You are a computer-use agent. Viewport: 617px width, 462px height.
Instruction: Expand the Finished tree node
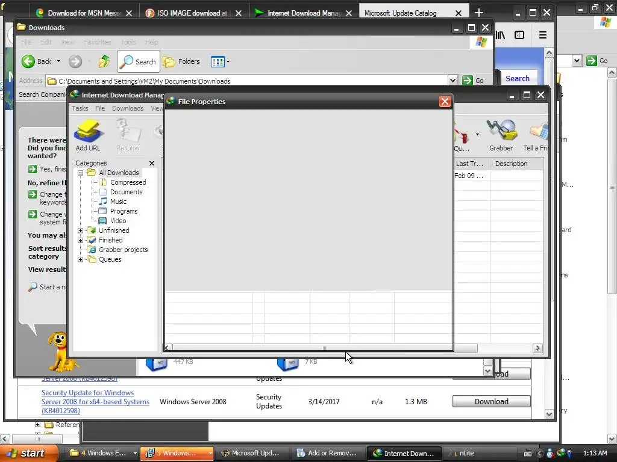pos(80,240)
